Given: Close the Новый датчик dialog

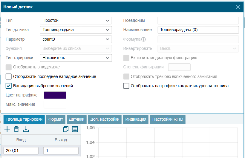Looking at the screenshot, I should click(x=238, y=7).
